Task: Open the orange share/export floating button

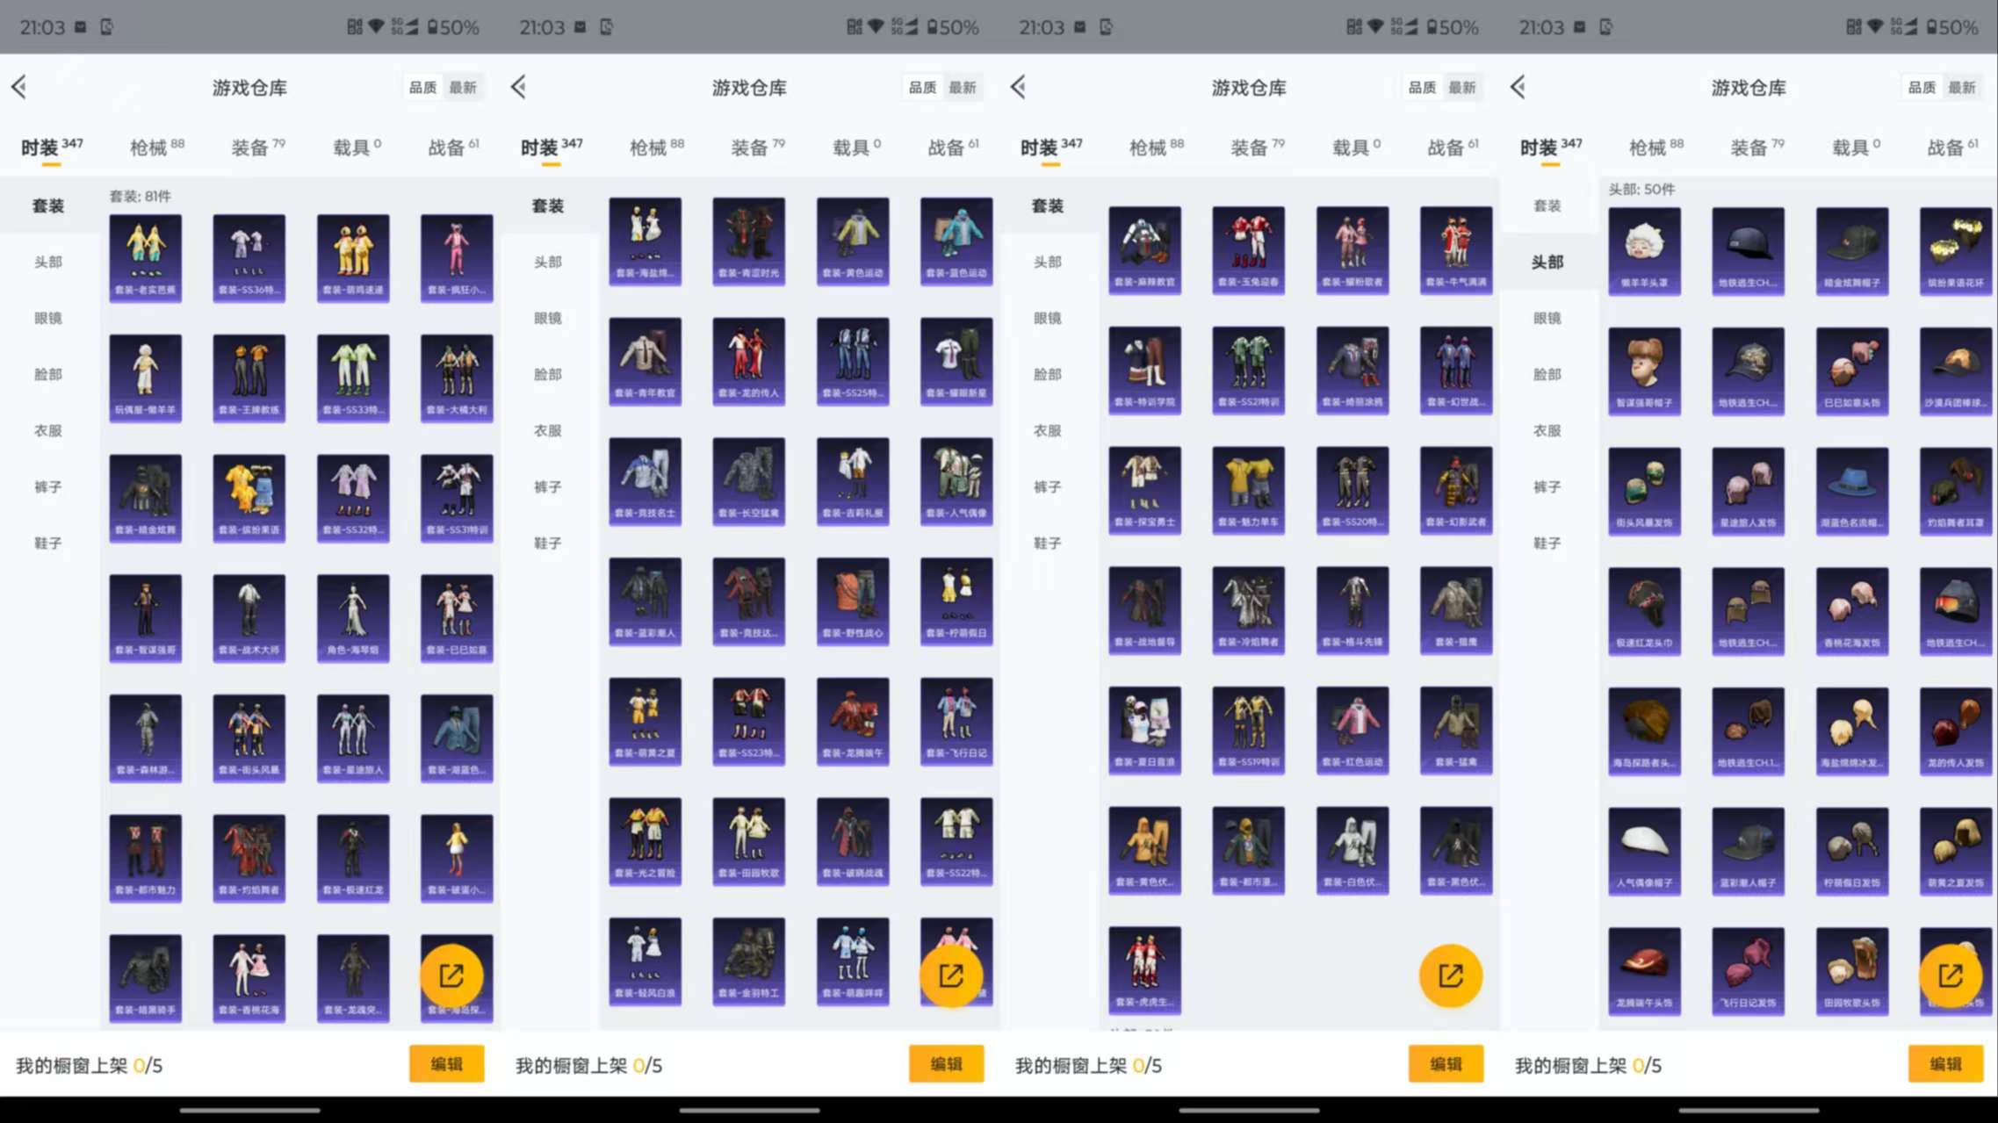Action: (x=454, y=975)
